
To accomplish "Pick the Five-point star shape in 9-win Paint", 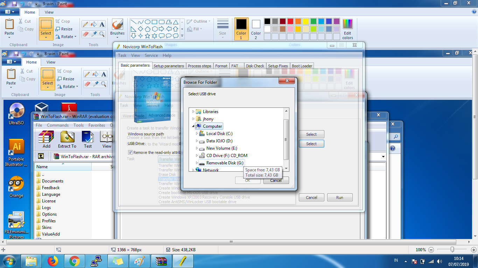I will tap(147, 36).
